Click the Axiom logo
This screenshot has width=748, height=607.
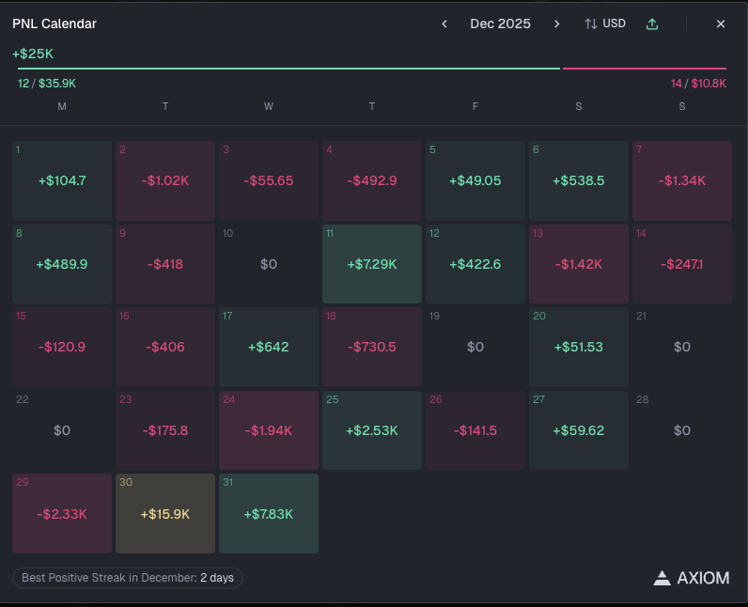tap(692, 578)
